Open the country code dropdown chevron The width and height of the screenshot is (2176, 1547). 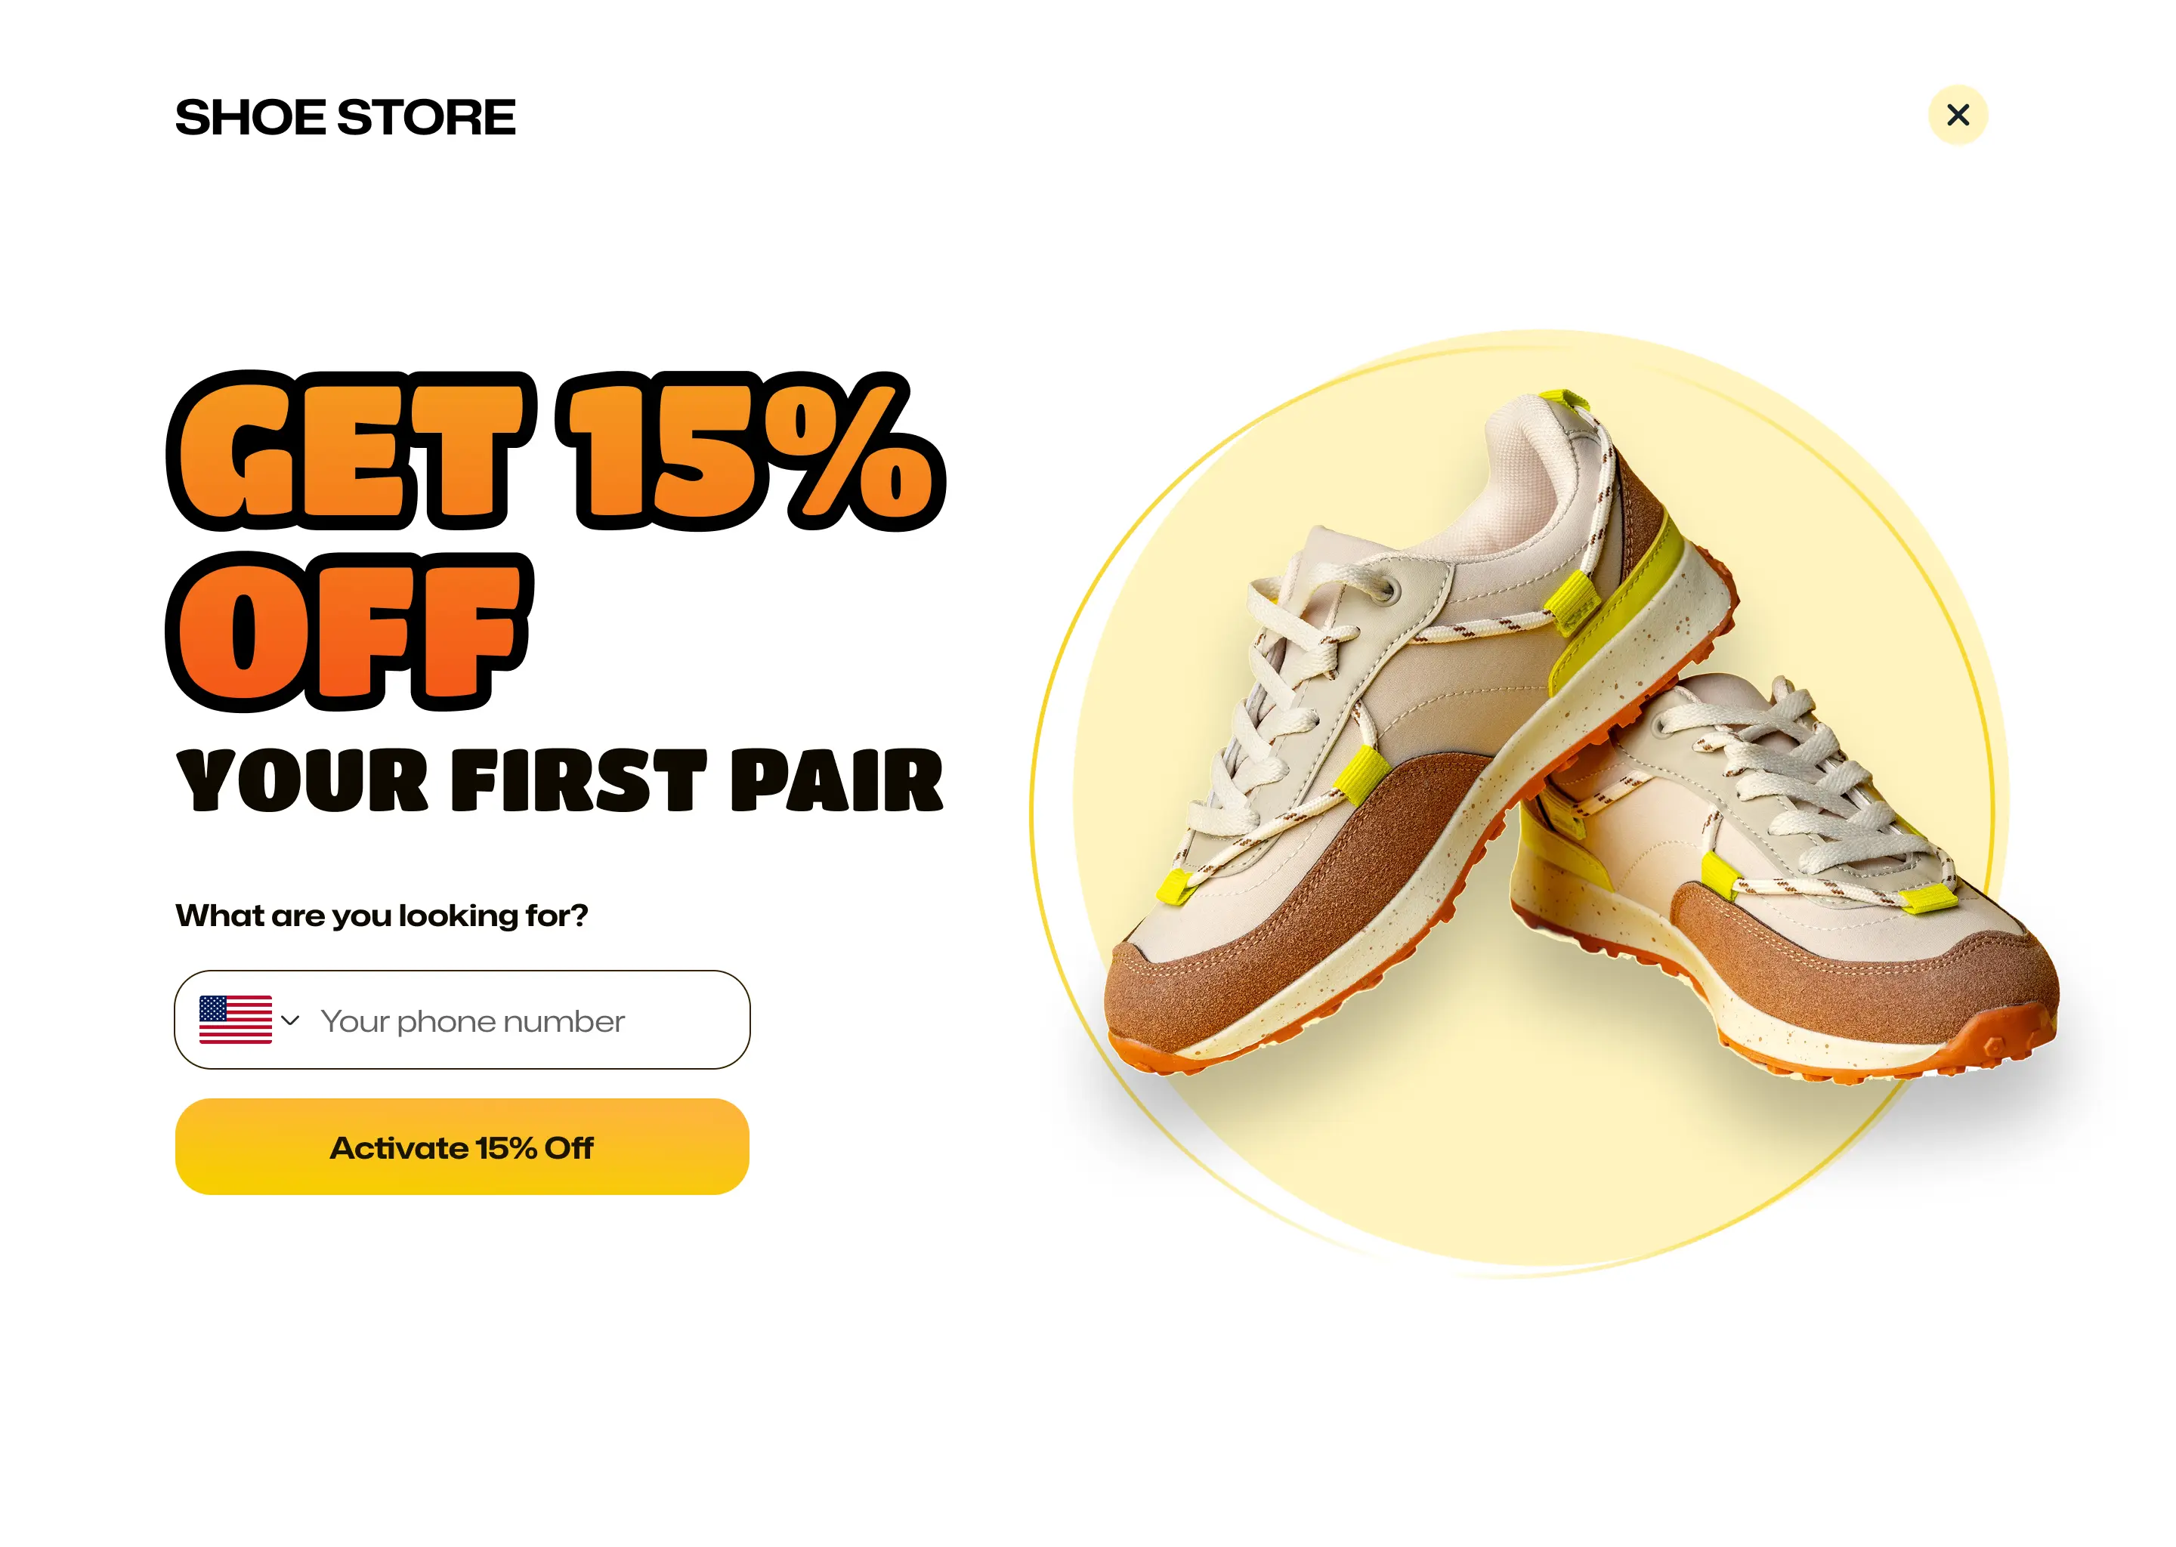pos(291,1021)
